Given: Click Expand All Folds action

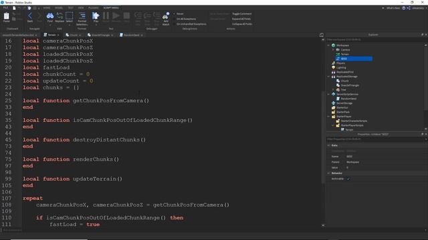Looking at the screenshot, I should [241, 19].
